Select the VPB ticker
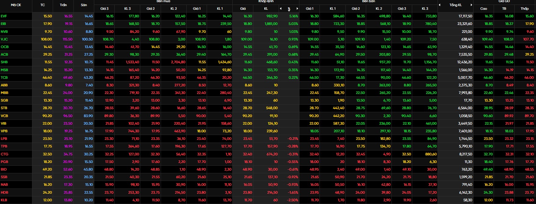Image resolution: width=536 pixels, height=204 pixels. 4,131
